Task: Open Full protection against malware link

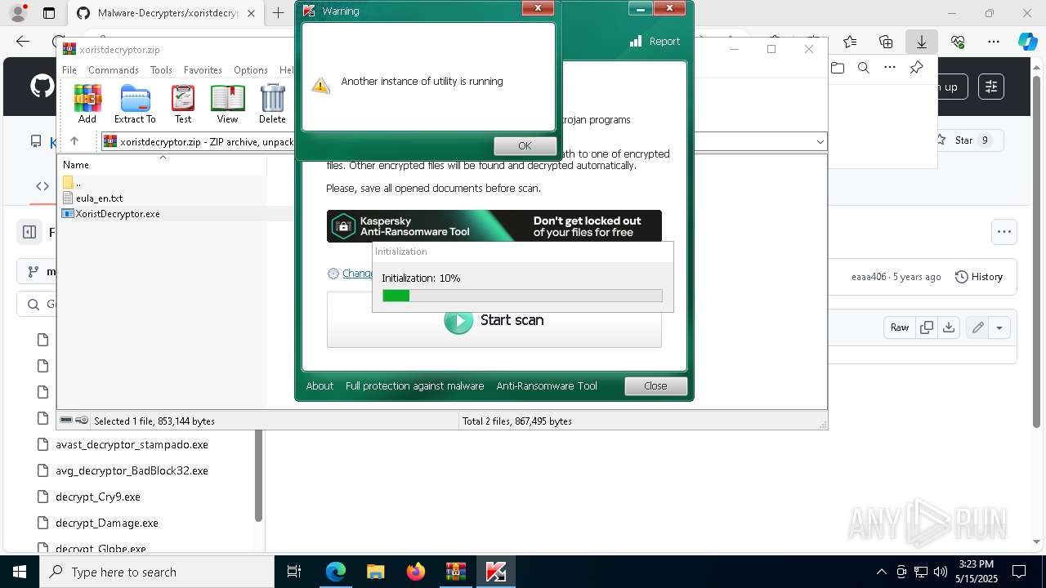Action: pyautogui.click(x=414, y=385)
